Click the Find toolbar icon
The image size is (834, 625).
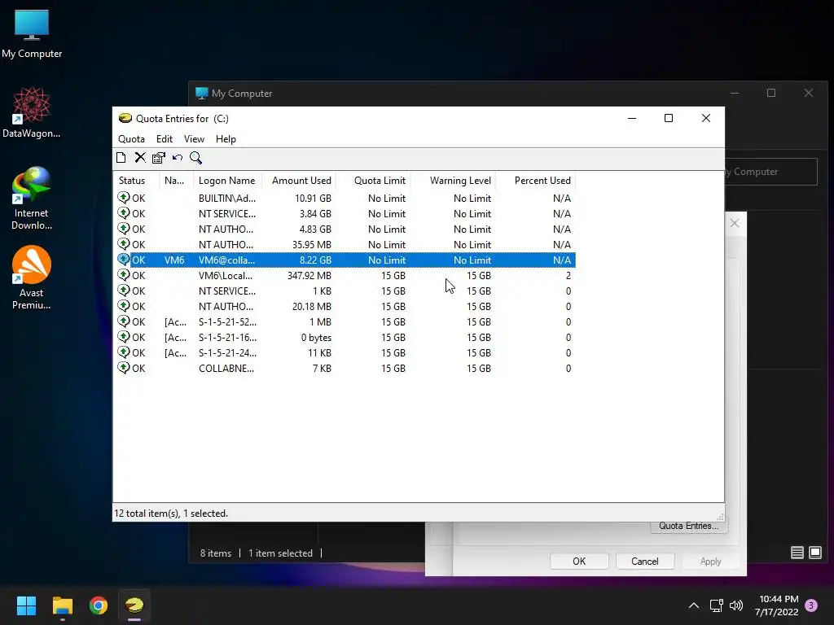[x=195, y=157]
